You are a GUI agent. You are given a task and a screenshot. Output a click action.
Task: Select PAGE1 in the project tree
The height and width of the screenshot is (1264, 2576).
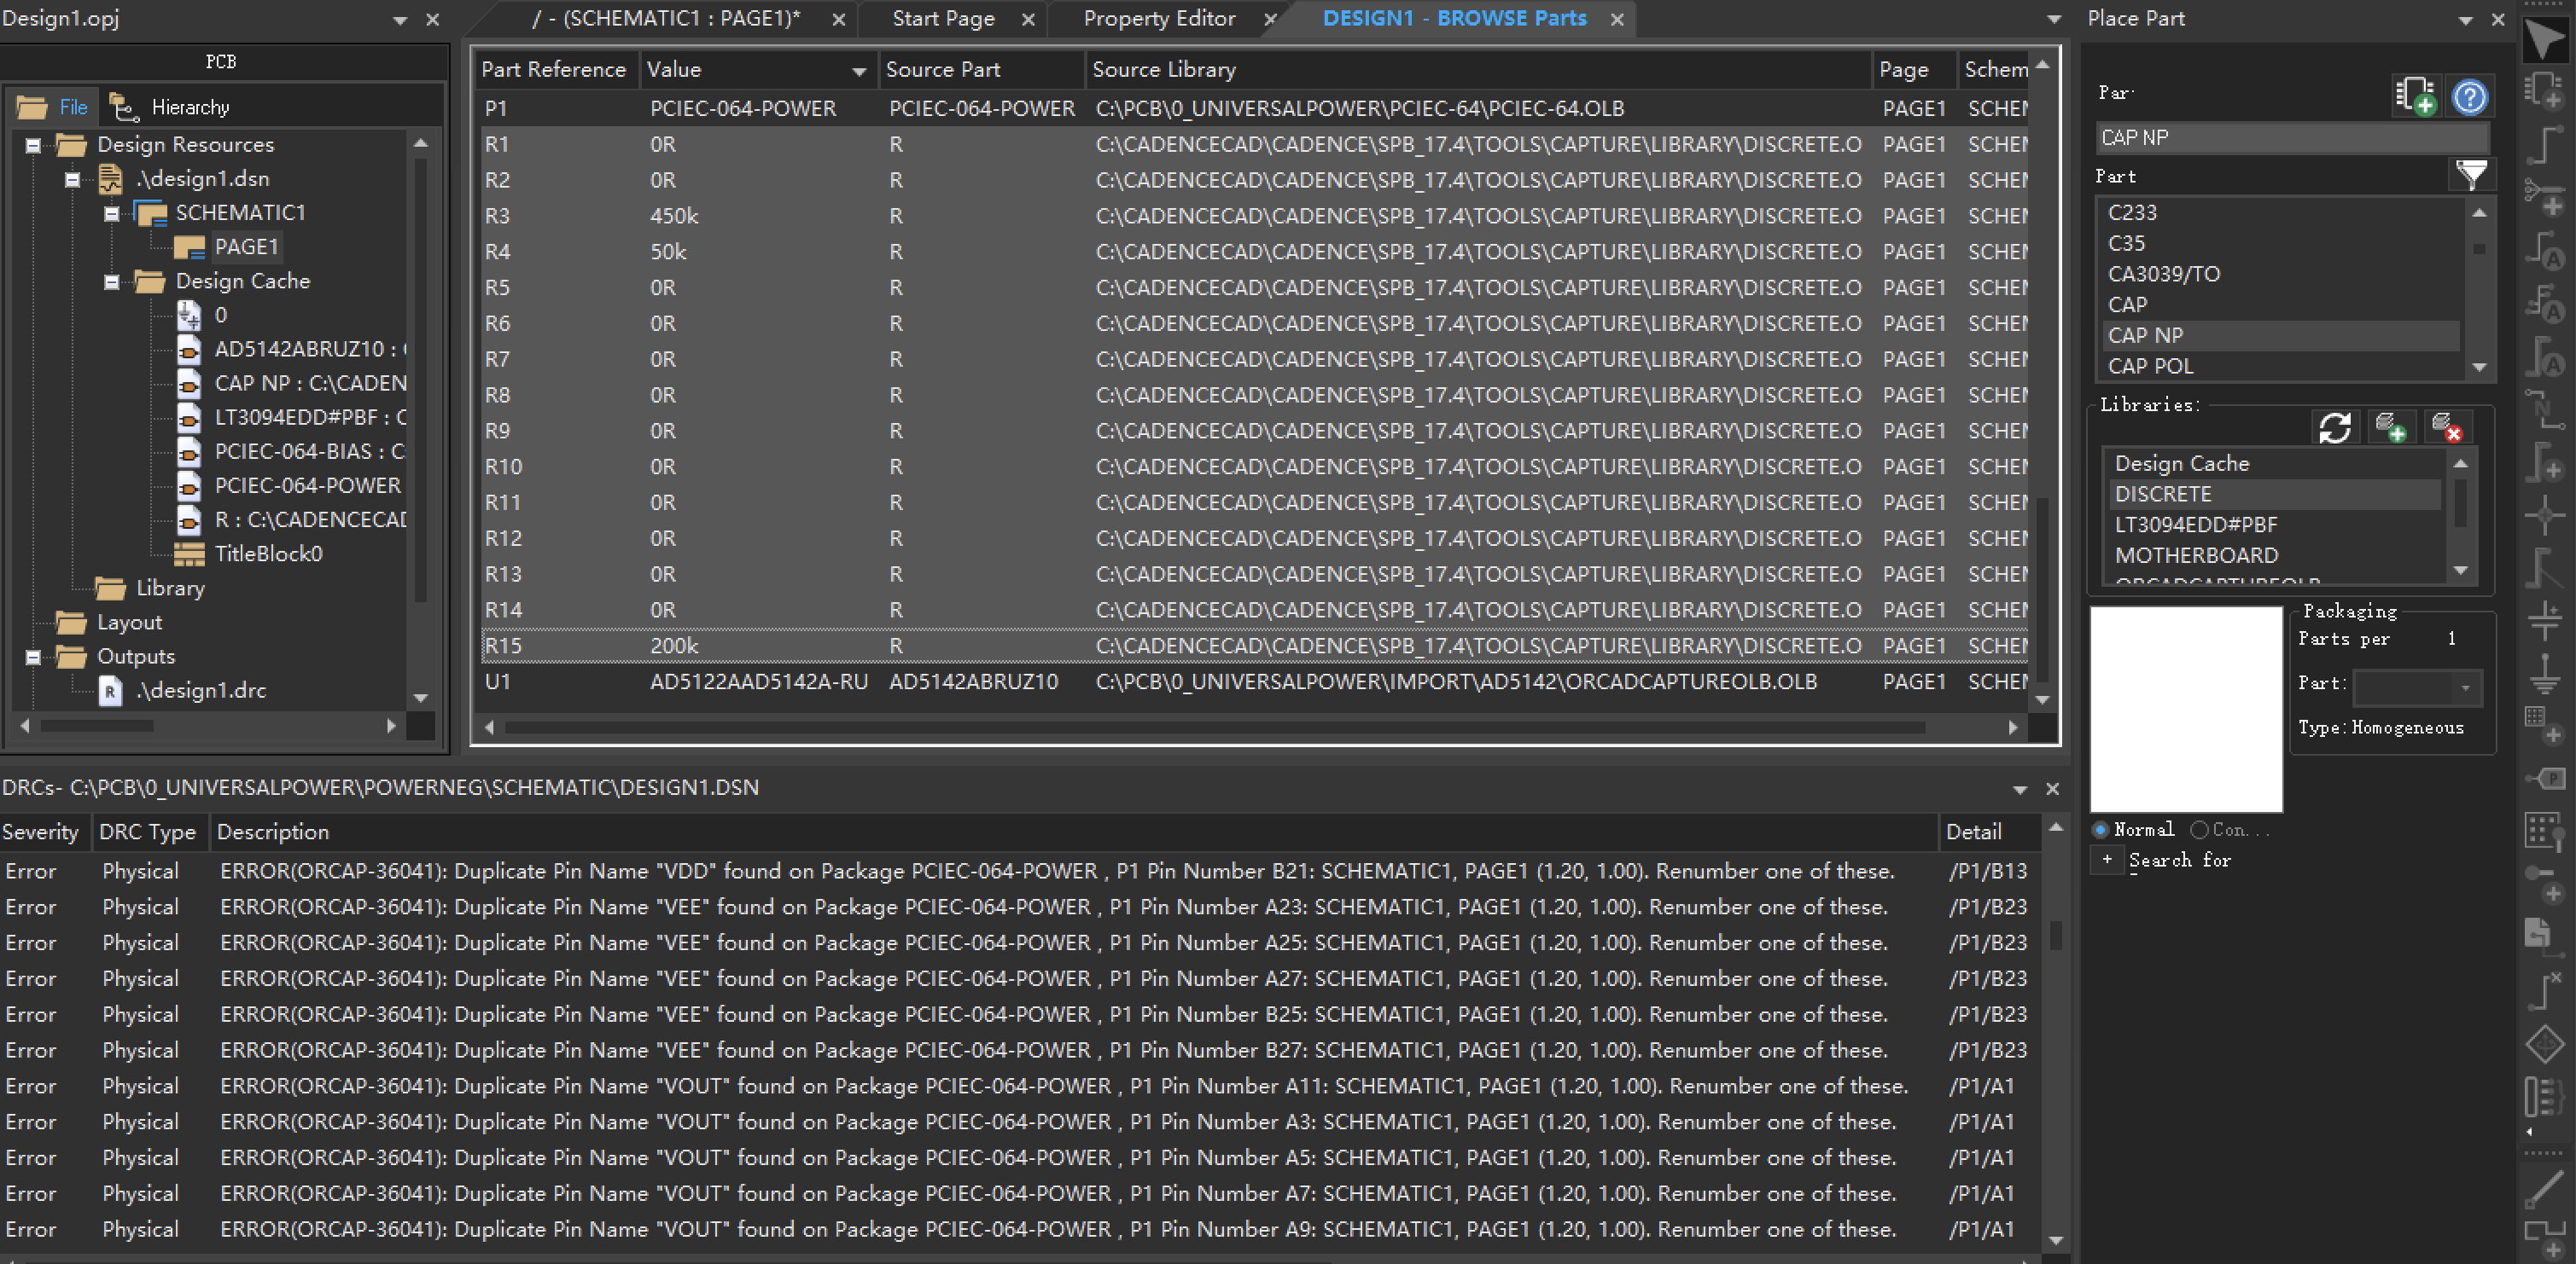[x=246, y=246]
